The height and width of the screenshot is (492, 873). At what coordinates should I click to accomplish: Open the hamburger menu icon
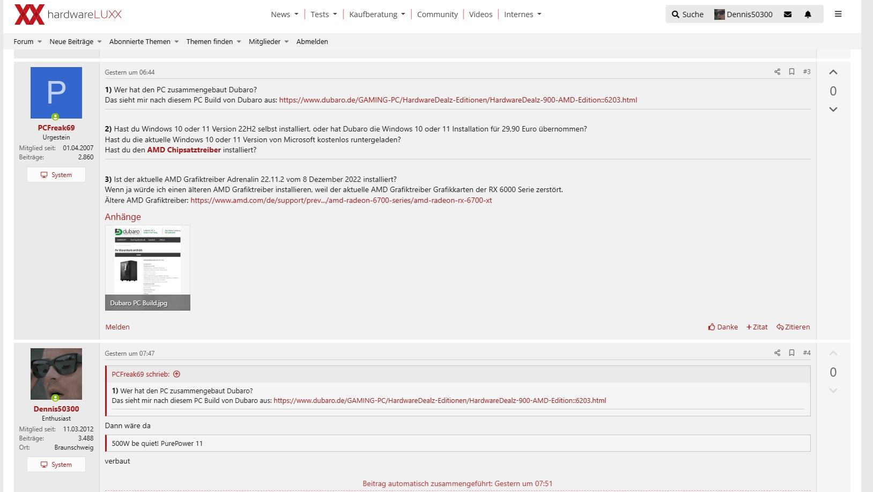tap(838, 14)
